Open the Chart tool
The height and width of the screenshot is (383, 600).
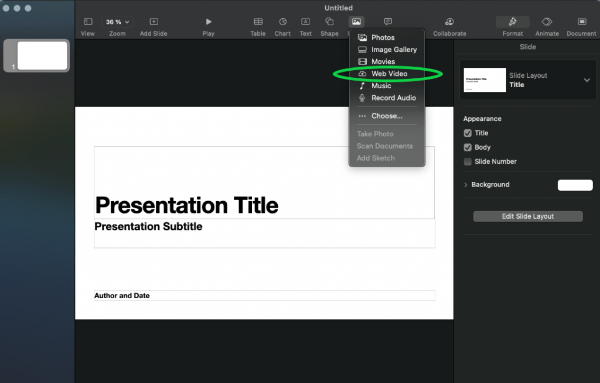point(282,22)
